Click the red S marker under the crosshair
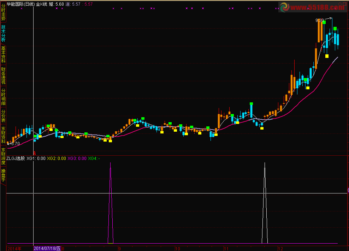 (x=35, y=153)
